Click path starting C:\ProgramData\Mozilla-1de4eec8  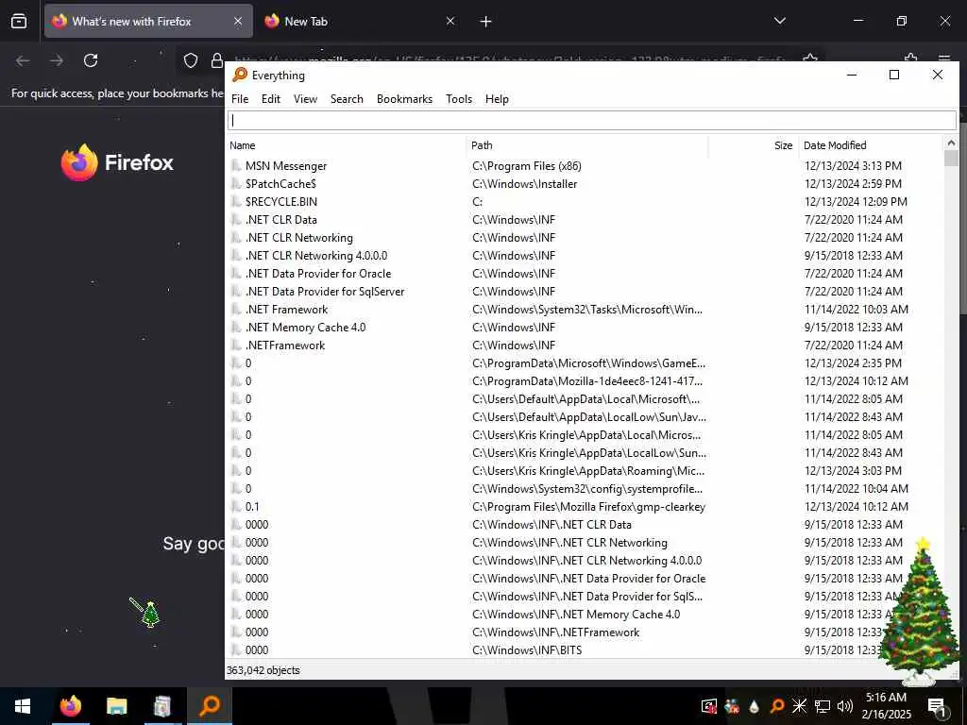pos(587,381)
